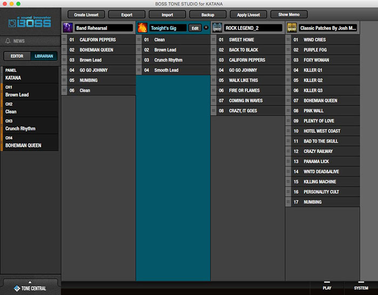Select patch 06 Clean in Band Rehearsal
This screenshot has width=378, height=295.
coord(98,90)
